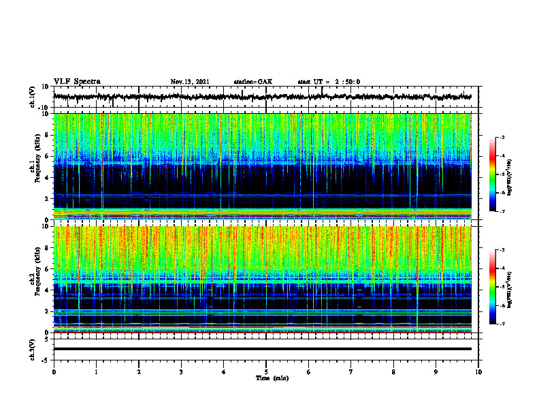
Task: Click the "8" kHz tick on ch.1 spectrogram axis
Action: click(x=47, y=135)
